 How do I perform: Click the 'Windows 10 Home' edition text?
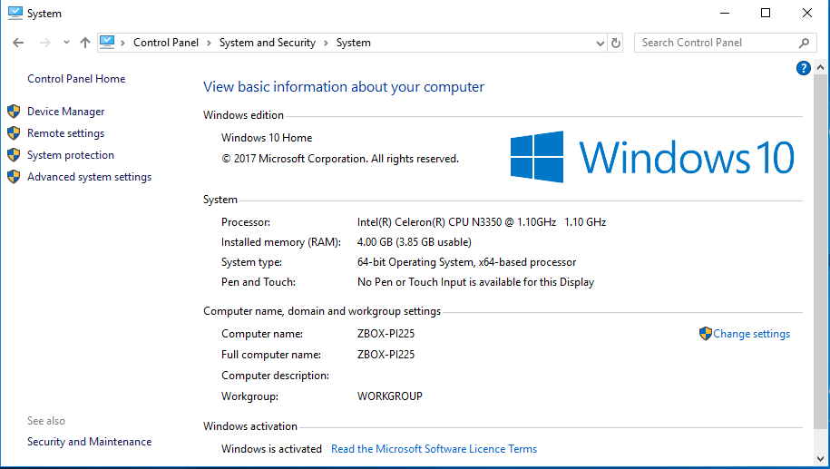267,138
